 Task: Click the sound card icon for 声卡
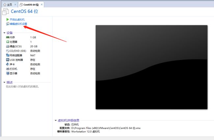click(x=8, y=64)
